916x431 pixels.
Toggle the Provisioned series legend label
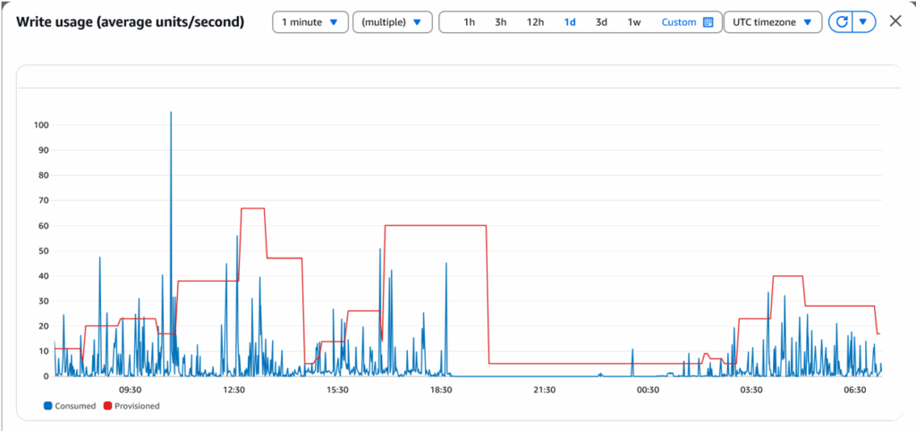137,406
